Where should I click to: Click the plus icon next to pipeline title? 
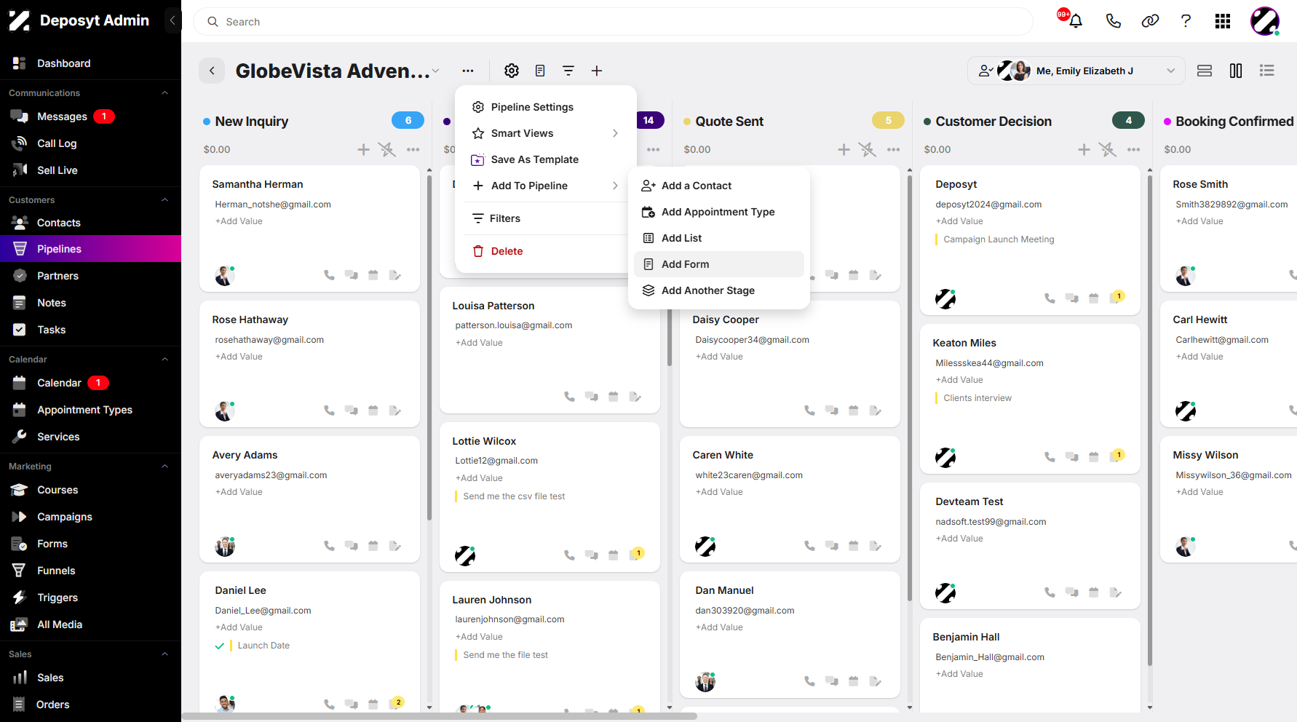(x=597, y=71)
